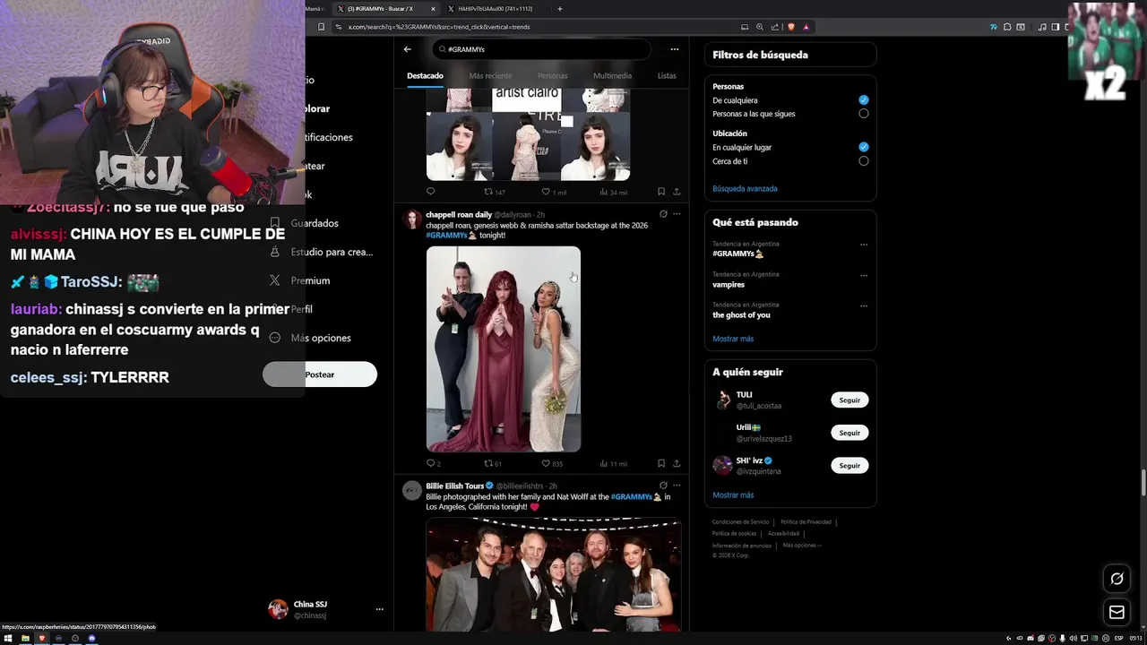Follow SHI' ivz account
Viewport: 1147px width, 645px height.
tap(849, 466)
